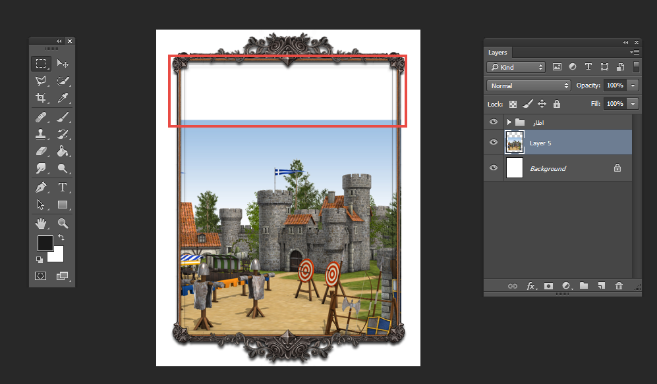This screenshot has height=384, width=657.
Task: Open the foreground color picker
Action: [x=45, y=243]
